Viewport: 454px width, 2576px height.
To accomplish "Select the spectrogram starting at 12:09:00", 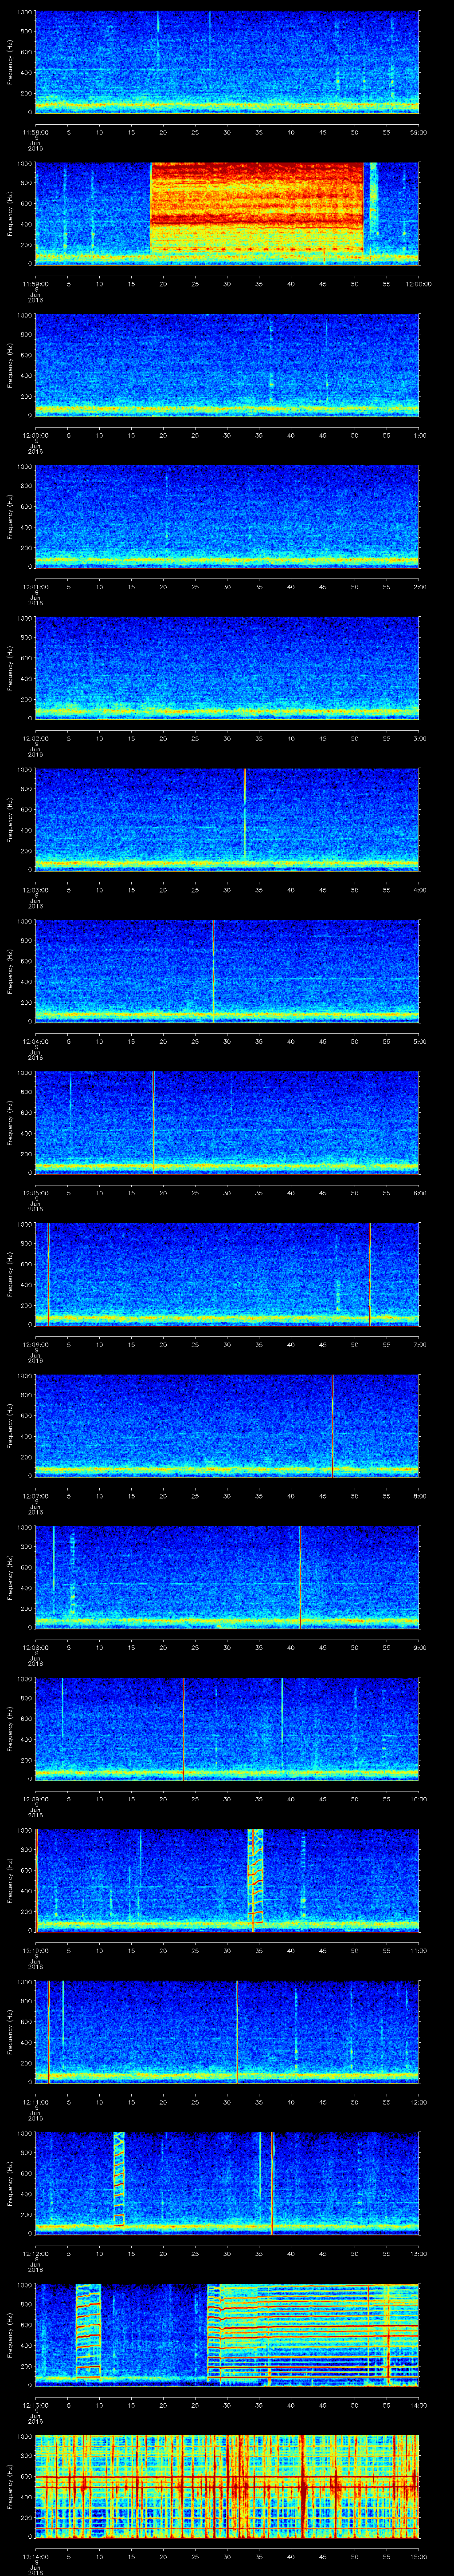I will point(227,1728).
